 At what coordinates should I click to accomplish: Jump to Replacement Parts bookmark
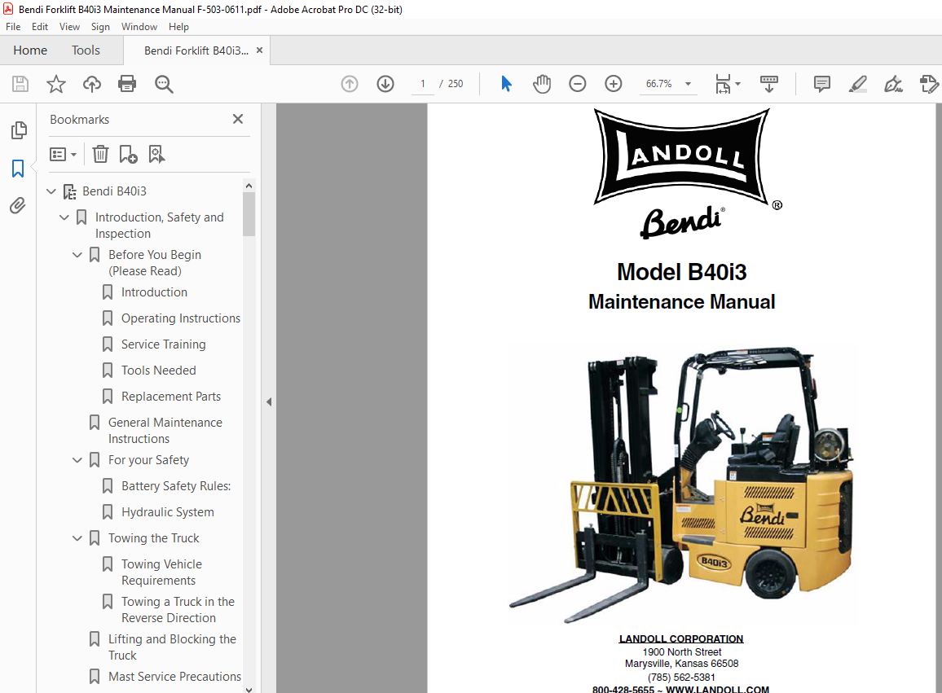click(171, 397)
